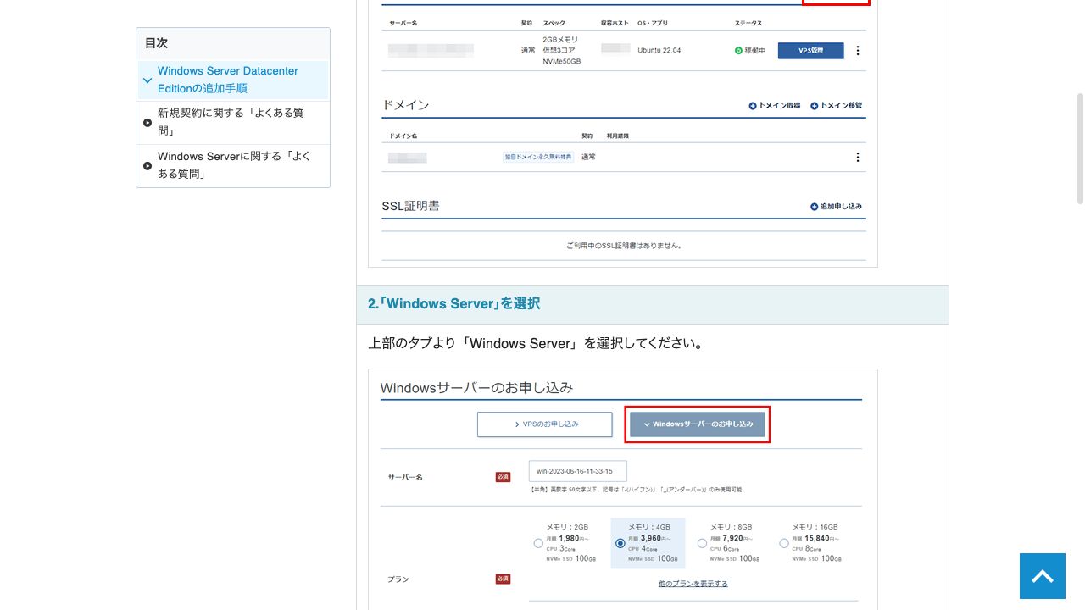The height and width of the screenshot is (610, 1085).
Task: Open the three-dot menu in the ドメイン row
Action: [x=857, y=158]
